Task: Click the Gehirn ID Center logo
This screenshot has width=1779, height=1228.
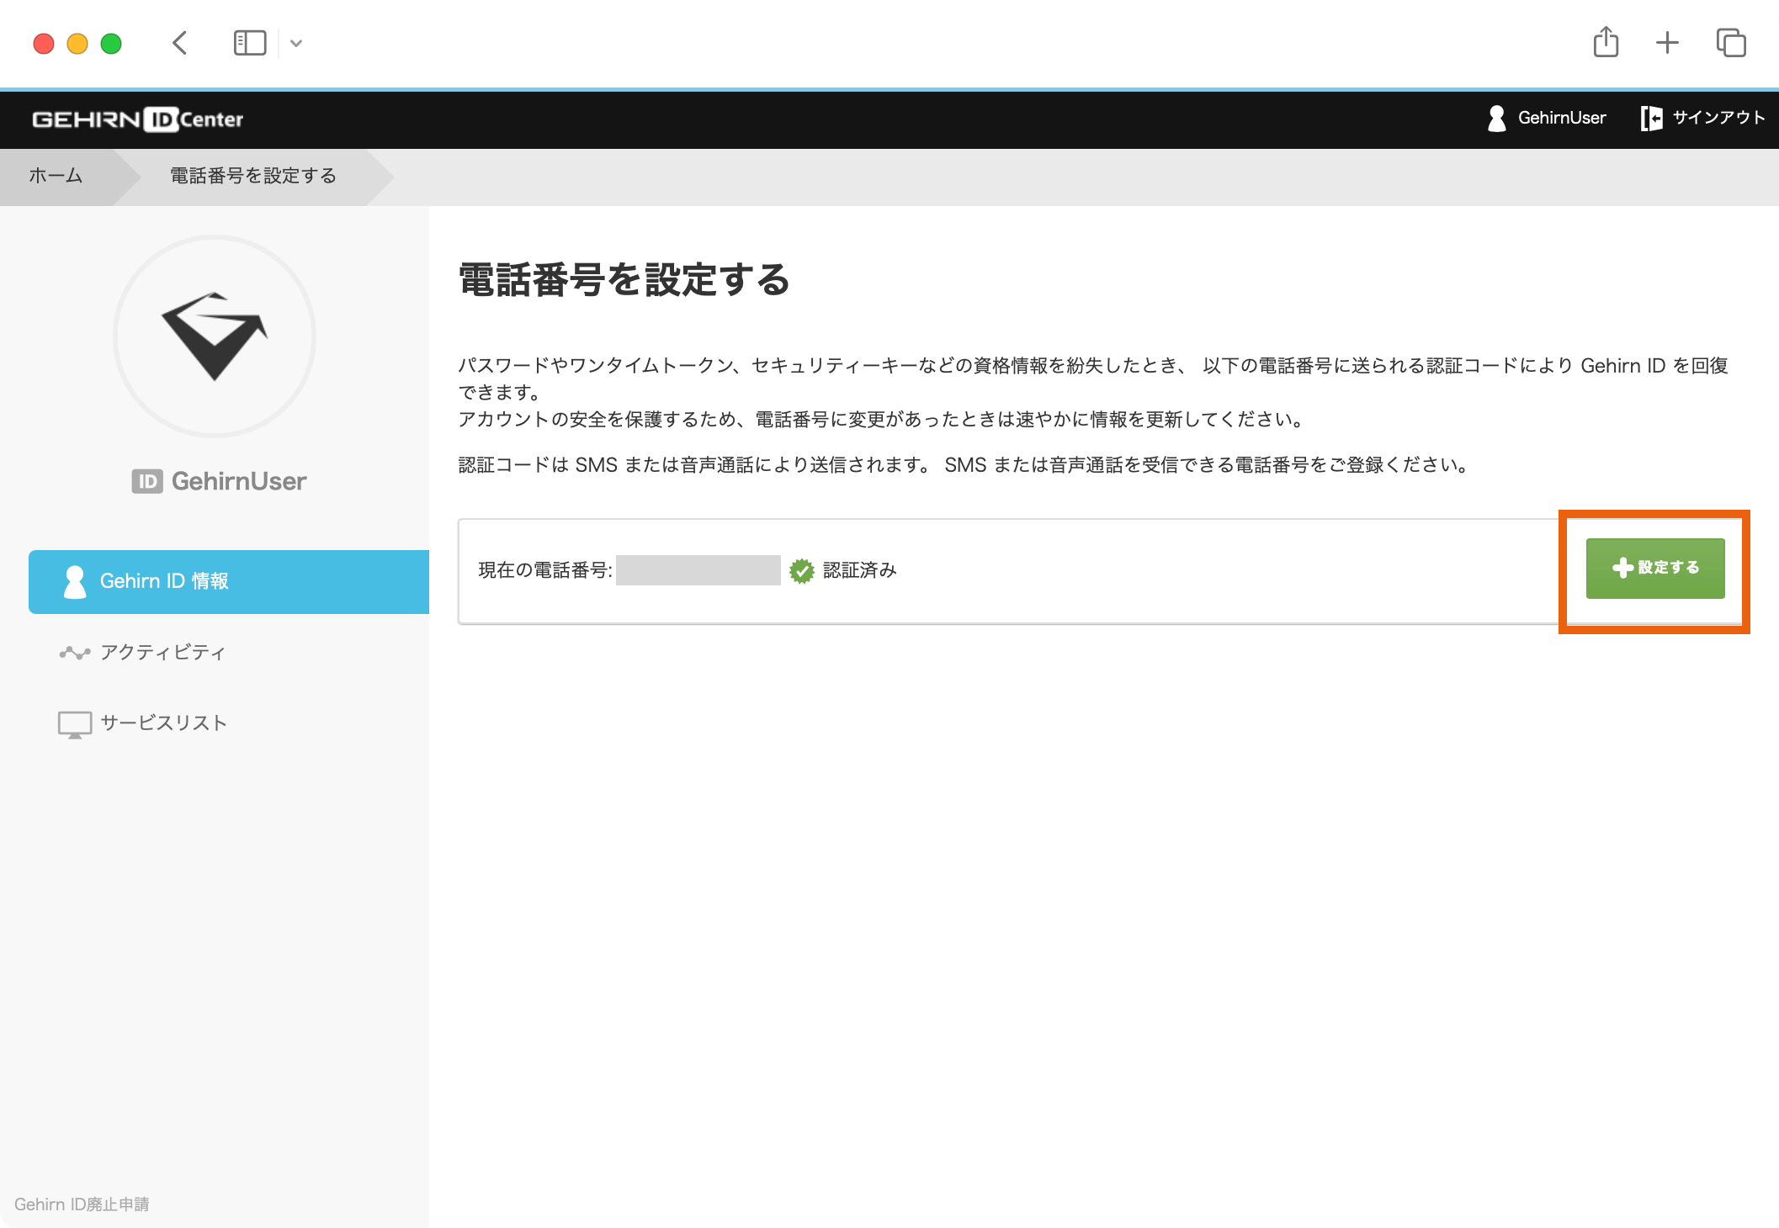Action: click(x=137, y=119)
